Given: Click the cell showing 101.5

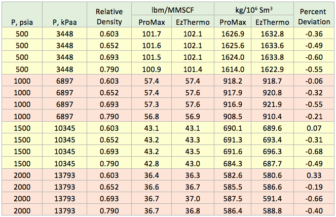Looking at the screenshot, I should [x=152, y=57].
